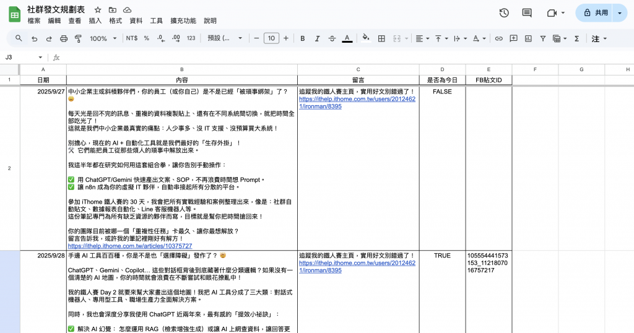Expand the merge cells dropdown arrow
Image resolution: width=634 pixels, height=333 pixels.
click(x=406, y=38)
